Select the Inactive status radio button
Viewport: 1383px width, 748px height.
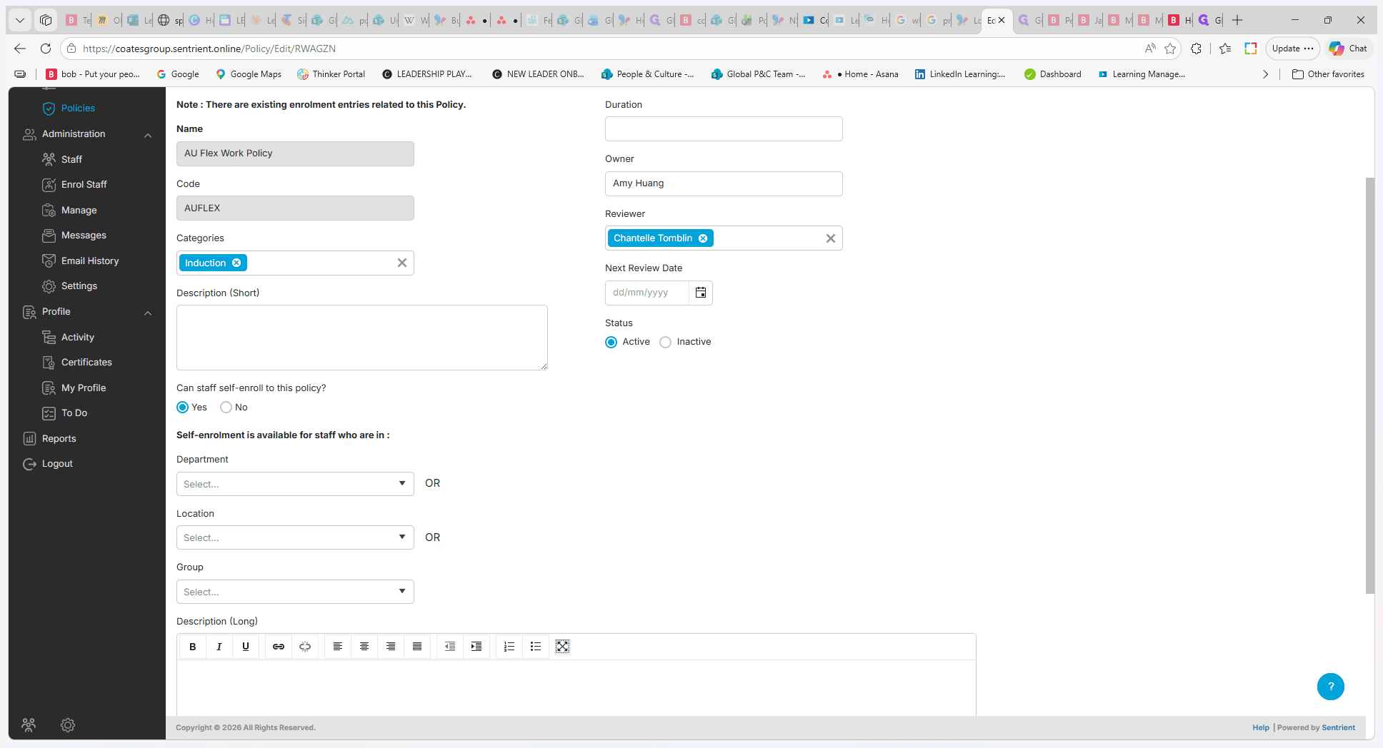coord(665,343)
